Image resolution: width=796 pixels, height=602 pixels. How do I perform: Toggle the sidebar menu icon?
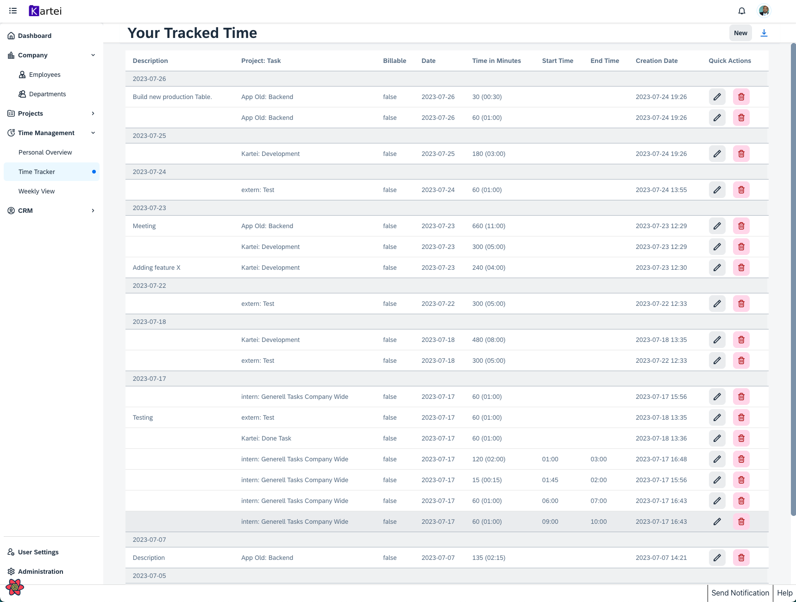(13, 11)
